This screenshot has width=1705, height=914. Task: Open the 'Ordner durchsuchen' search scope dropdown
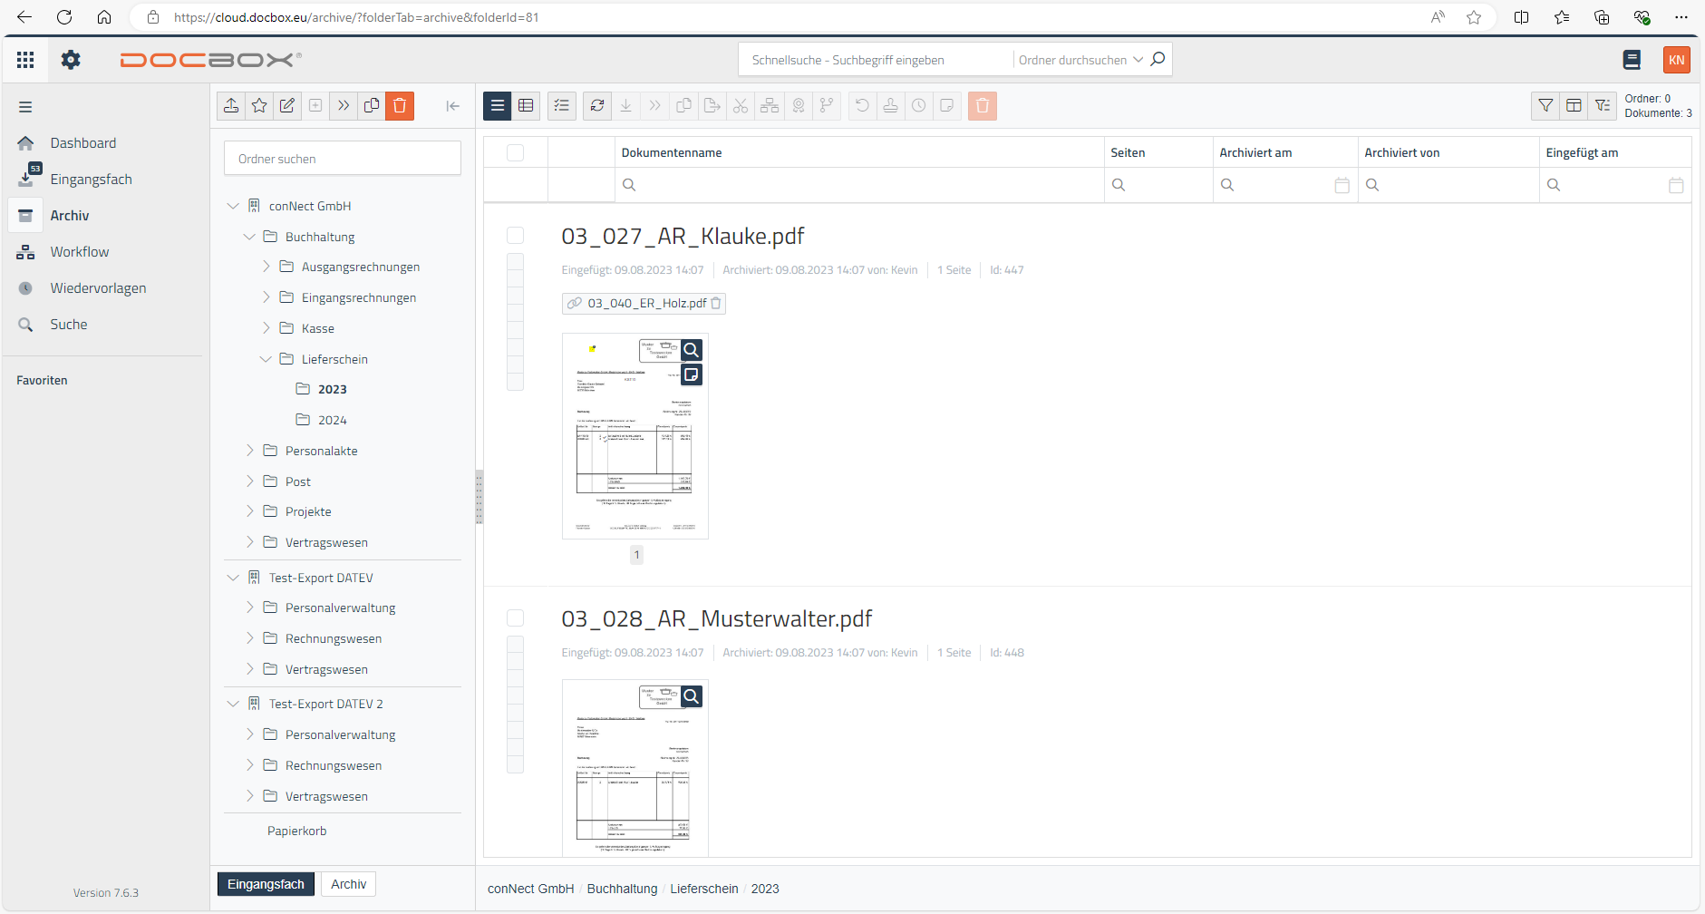[x=1079, y=60]
